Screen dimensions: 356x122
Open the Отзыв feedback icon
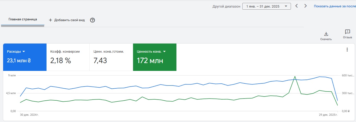[x=347, y=32]
